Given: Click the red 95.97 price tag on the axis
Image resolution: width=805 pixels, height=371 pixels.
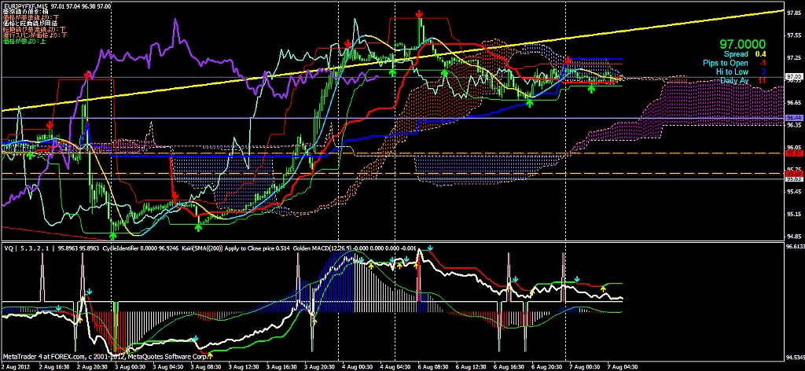Looking at the screenshot, I should (794, 154).
